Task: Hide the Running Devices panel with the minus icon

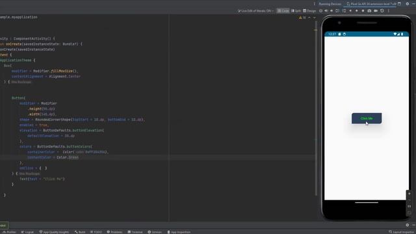Action: 413,4
